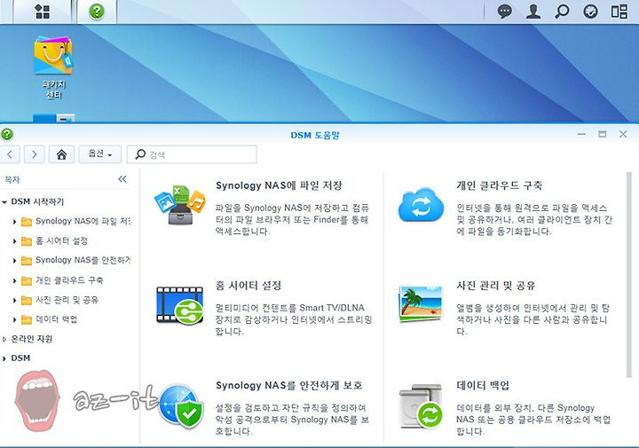639x448 pixels.
Task: Expand the Synology NAS에 파일 저장 tree arrow
Action: click(14, 222)
